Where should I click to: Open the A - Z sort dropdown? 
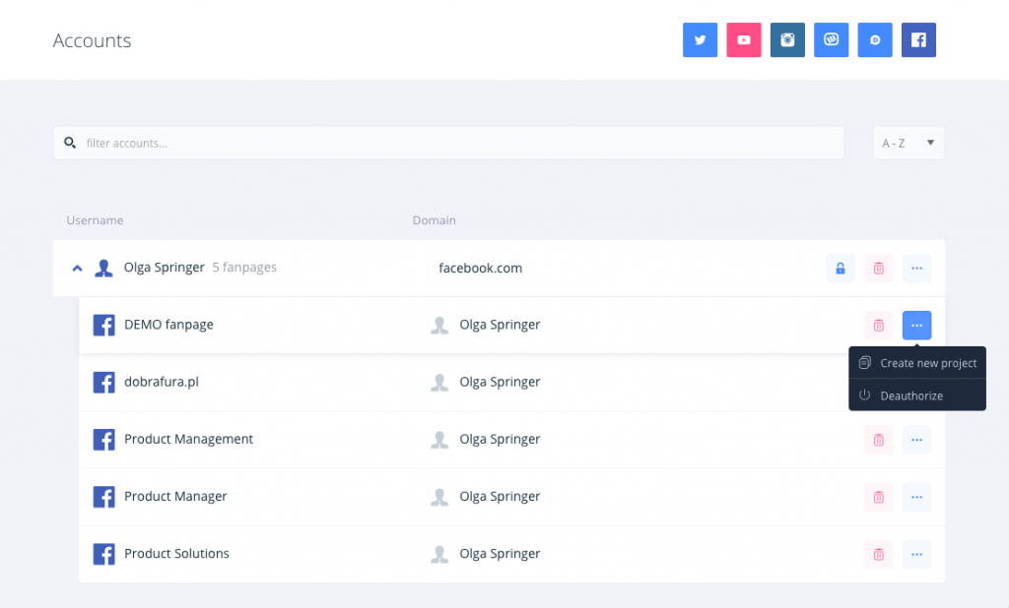908,143
